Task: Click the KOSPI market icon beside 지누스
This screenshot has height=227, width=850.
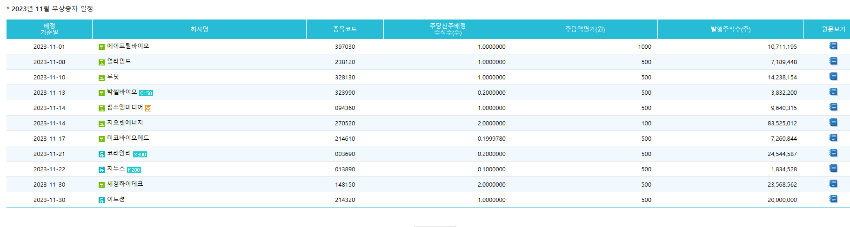Action: [x=101, y=169]
